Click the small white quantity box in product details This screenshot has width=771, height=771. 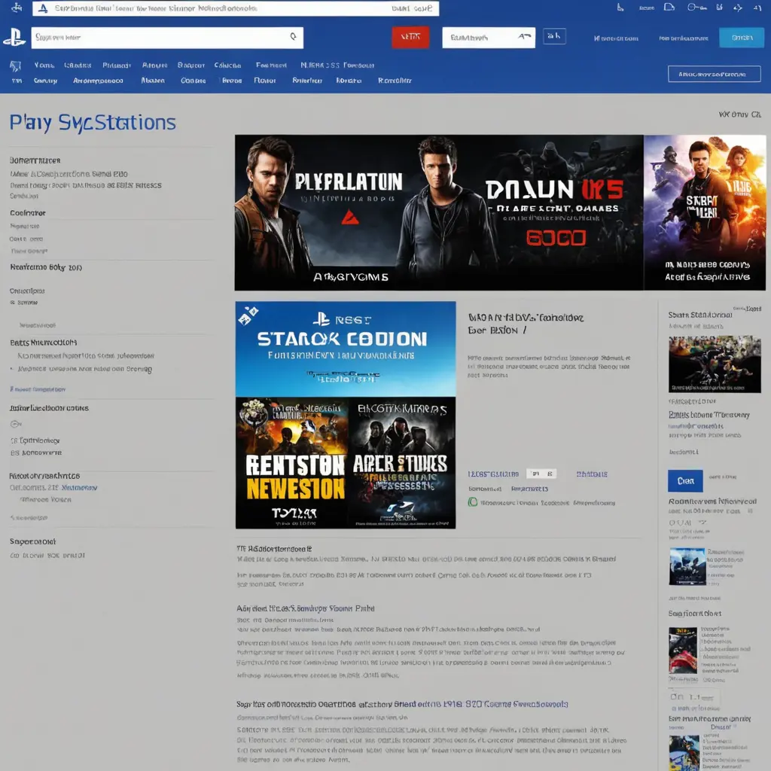pos(541,474)
